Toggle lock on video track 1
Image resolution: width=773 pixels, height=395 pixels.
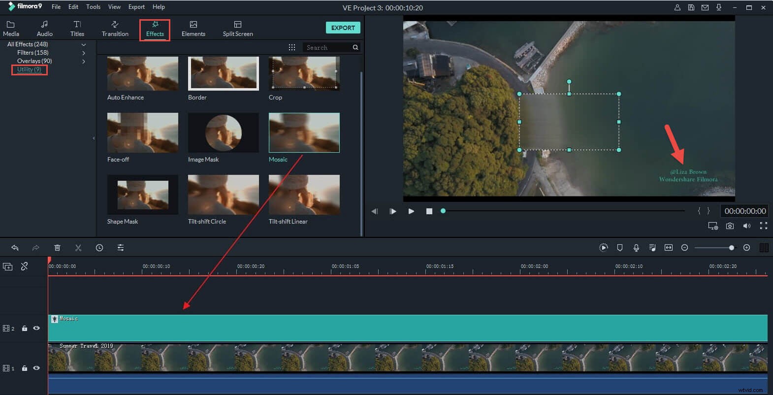point(24,368)
